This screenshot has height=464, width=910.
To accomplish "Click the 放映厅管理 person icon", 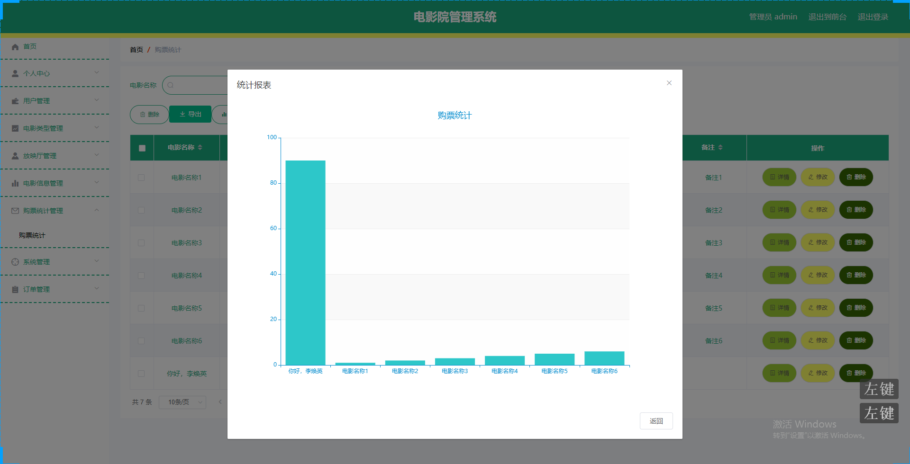I will point(15,156).
